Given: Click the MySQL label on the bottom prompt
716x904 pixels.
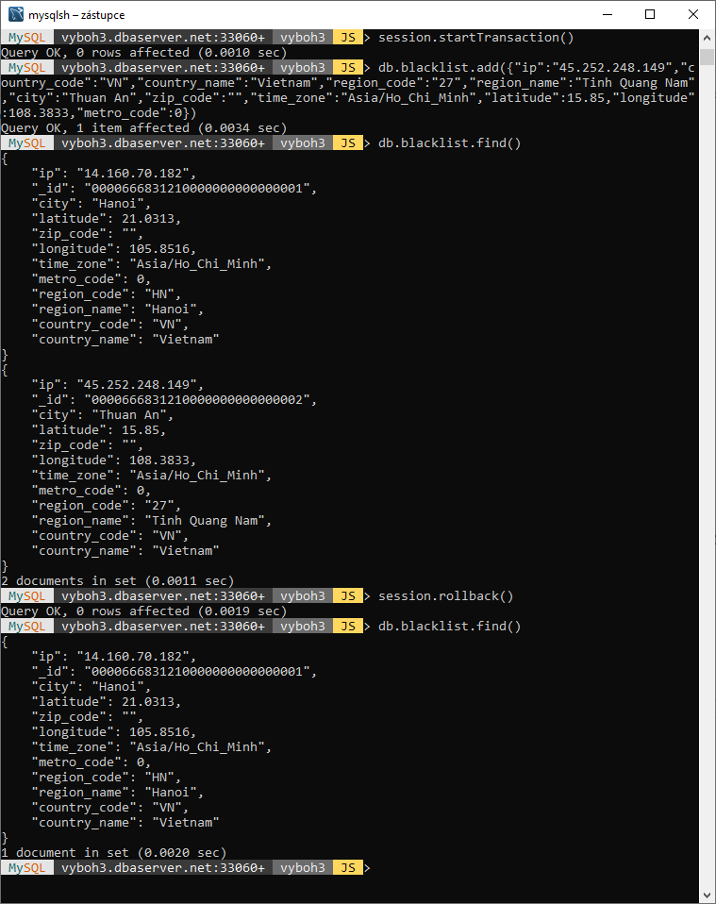Looking at the screenshot, I should pos(26,868).
